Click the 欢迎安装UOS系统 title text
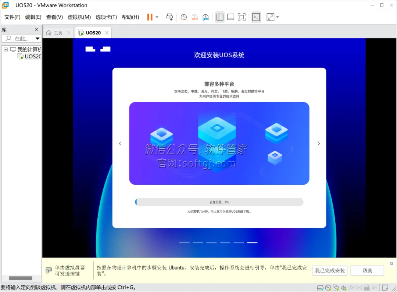 point(219,55)
